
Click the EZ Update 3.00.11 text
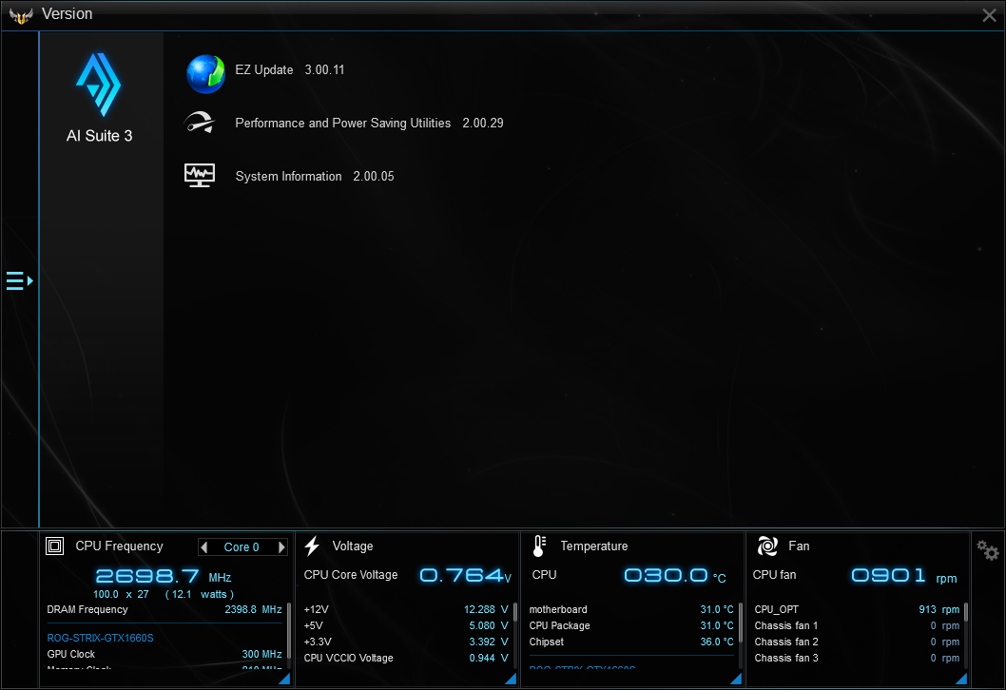coord(290,70)
